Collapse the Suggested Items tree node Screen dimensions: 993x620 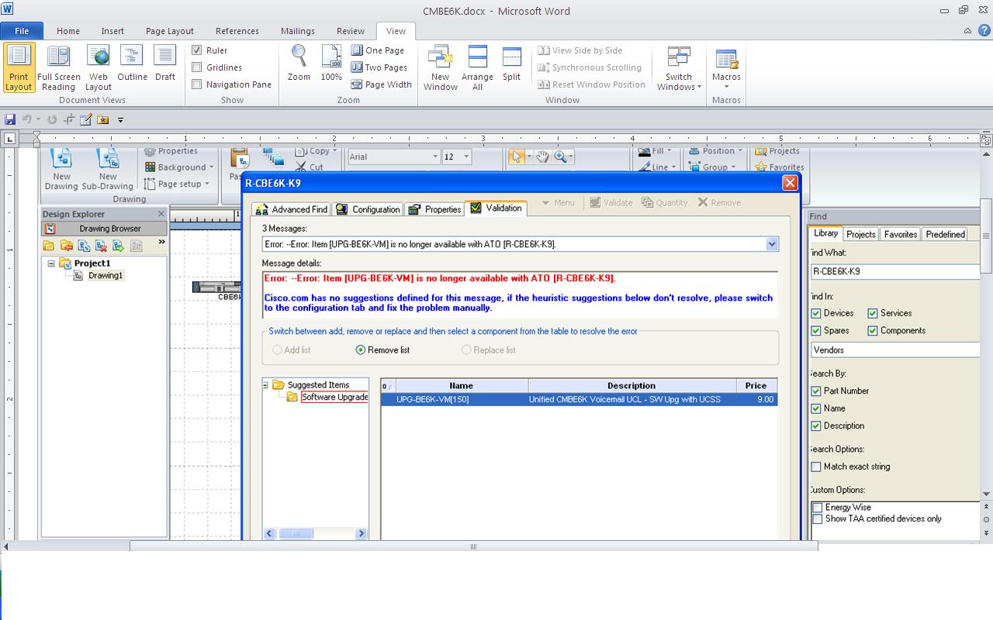tap(265, 385)
